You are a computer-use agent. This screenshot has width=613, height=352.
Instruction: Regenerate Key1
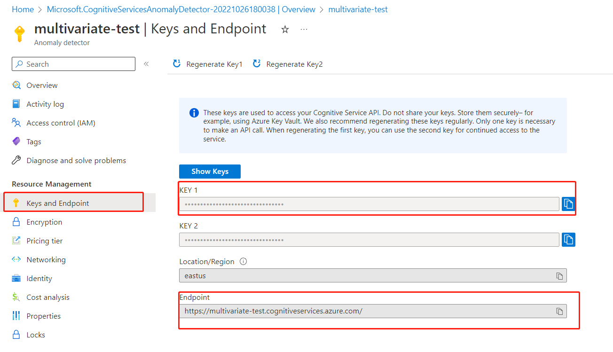(208, 64)
